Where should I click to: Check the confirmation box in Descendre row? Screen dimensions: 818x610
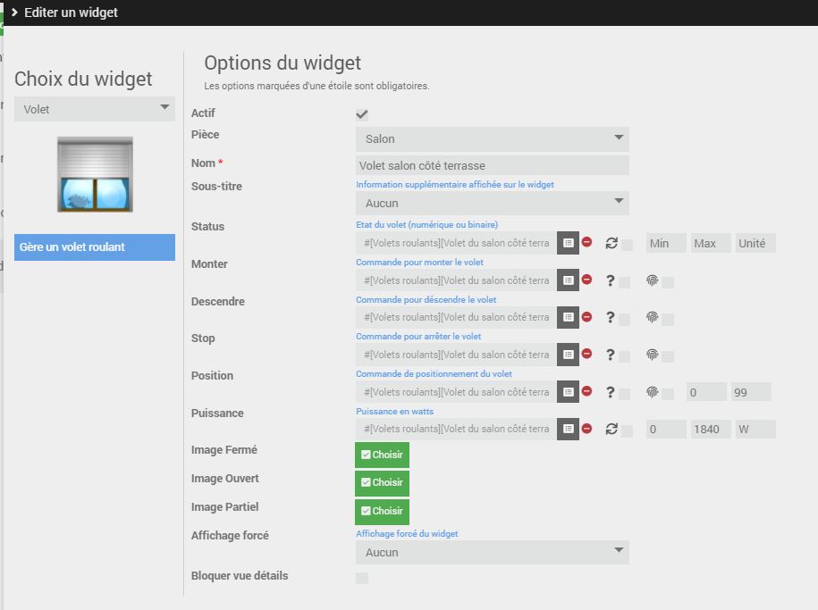tap(625, 319)
